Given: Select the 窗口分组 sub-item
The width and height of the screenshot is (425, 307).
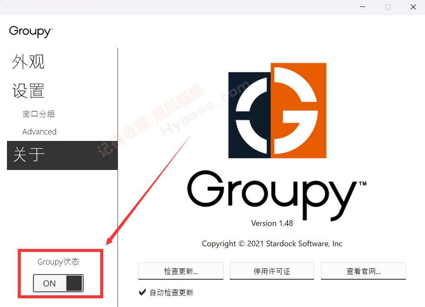Looking at the screenshot, I should [39, 114].
